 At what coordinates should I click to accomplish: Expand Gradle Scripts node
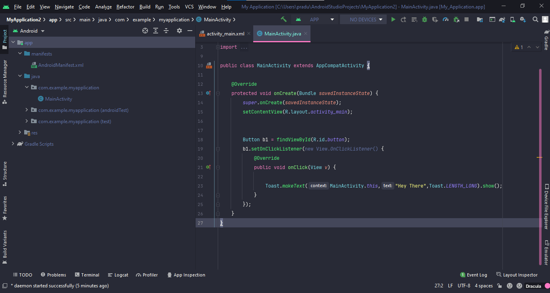[x=13, y=144]
